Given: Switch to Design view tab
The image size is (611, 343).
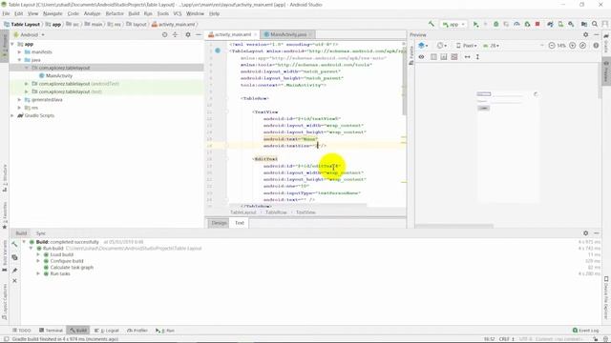Looking at the screenshot, I should click(x=219, y=223).
